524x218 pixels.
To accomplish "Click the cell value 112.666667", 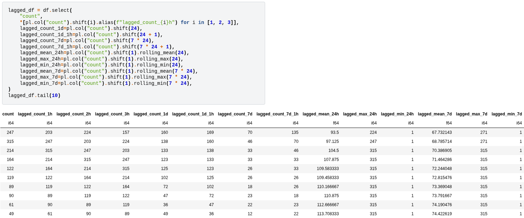I will (x=328, y=205).
